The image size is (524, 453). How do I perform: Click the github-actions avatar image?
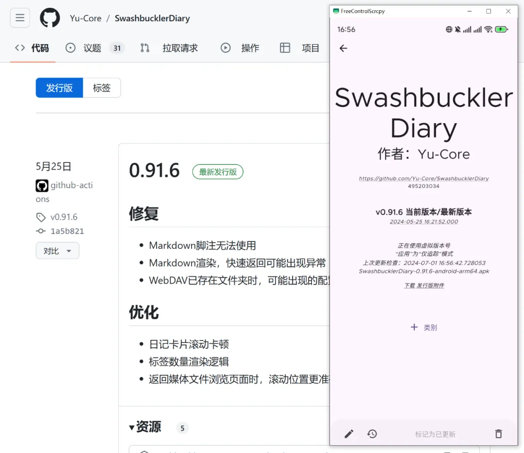click(x=42, y=186)
